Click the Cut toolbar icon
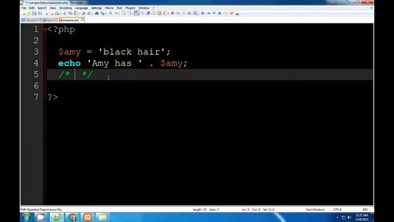Image resolution: width=394 pixels, height=222 pixels. click(64, 13)
